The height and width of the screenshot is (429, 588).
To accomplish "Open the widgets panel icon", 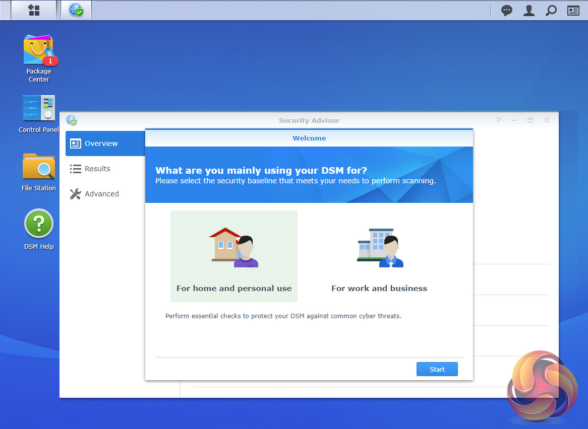I will click(573, 11).
